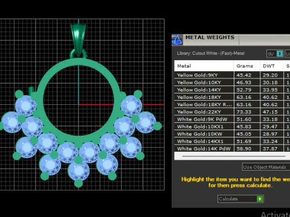Click the Library: Cutout White label
The image size is (290, 217).
pos(211,53)
